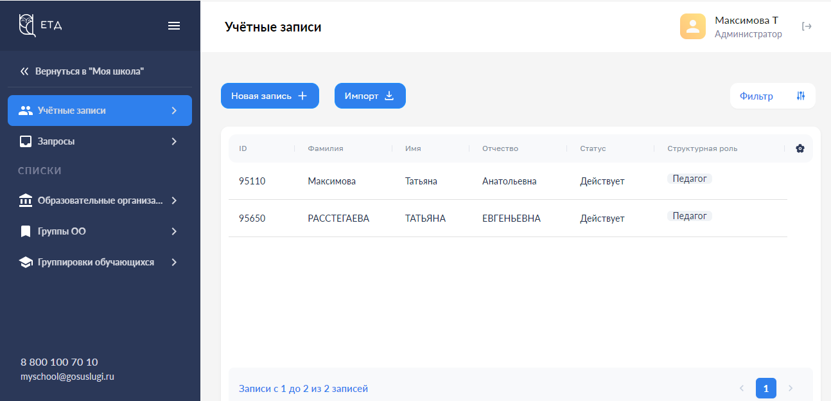This screenshot has width=831, height=401.
Task: Toggle the hamburger sidebar menu
Action: pyautogui.click(x=174, y=26)
